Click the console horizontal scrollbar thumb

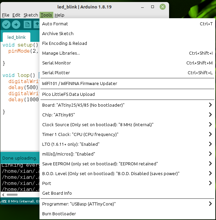click(12, 195)
